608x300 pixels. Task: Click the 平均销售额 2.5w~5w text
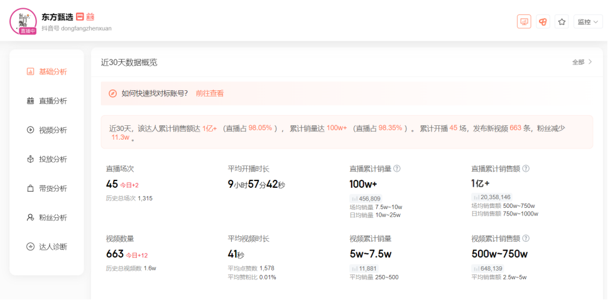point(499,277)
